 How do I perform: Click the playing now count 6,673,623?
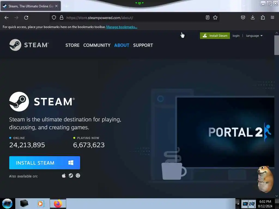pos(89,145)
